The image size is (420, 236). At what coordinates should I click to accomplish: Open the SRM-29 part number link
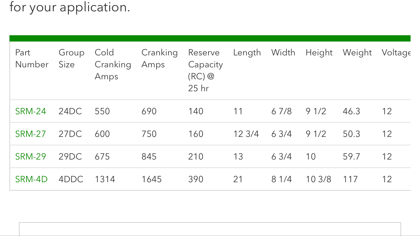tap(31, 157)
